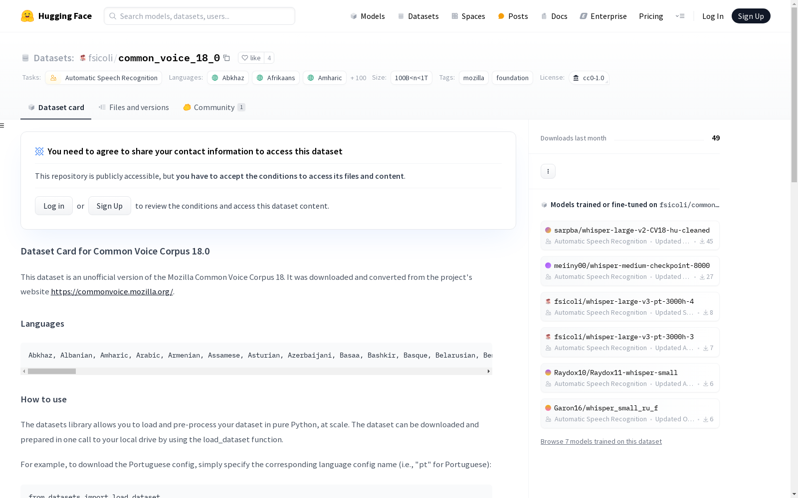This screenshot has width=798, height=498.
Task: Click the Dataset Card for Common Voice heading
Action: click(115, 251)
